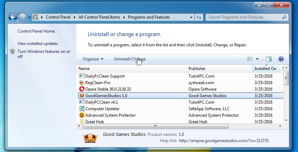Select the DailyPcClean Support row name
The image size is (298, 152).
pyautogui.click(x=105, y=76)
